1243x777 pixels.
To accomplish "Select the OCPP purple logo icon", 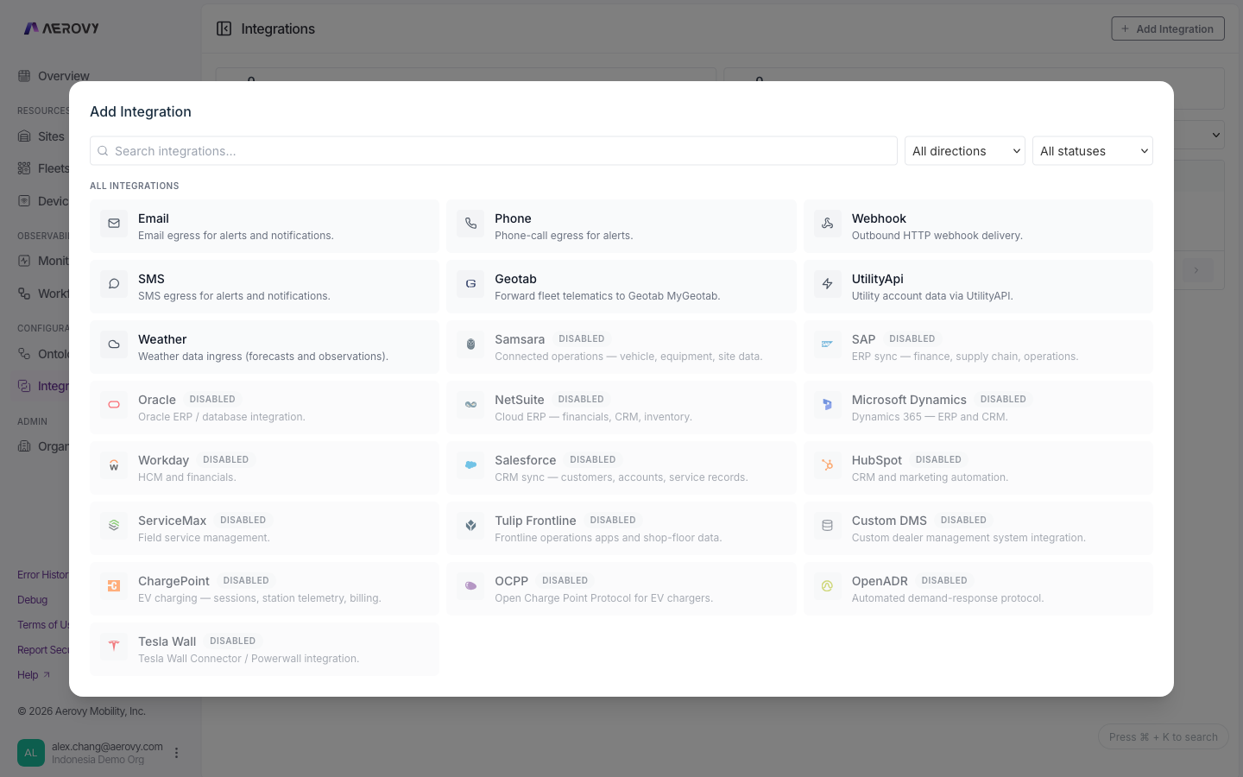I will [470, 586].
